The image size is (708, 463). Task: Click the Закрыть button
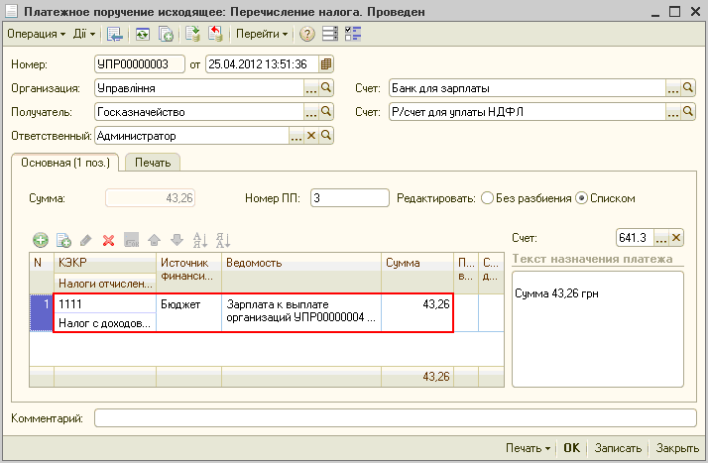677,448
